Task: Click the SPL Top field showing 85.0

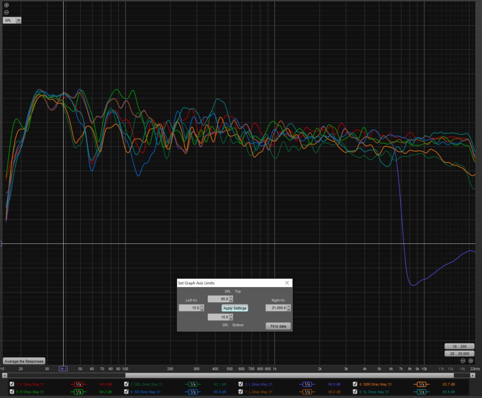Action: [x=219, y=299]
